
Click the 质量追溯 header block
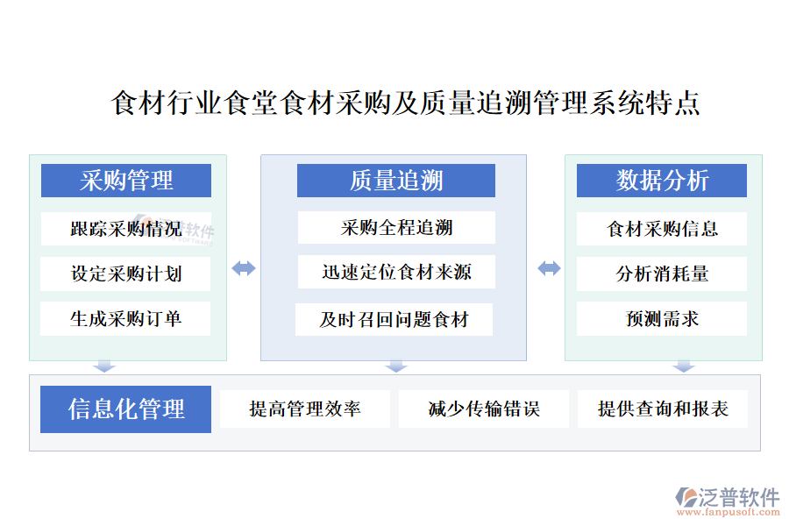395,181
